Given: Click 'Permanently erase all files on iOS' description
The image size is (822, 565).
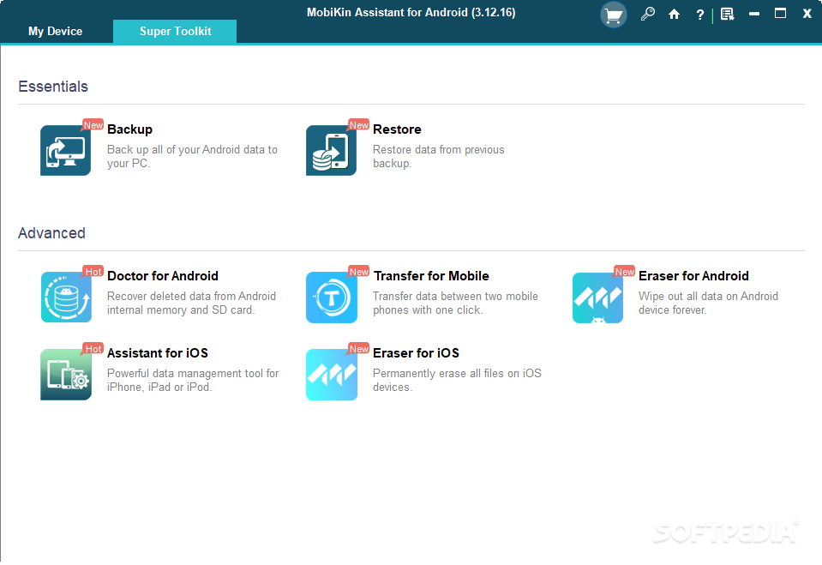Looking at the screenshot, I should click(x=457, y=381).
